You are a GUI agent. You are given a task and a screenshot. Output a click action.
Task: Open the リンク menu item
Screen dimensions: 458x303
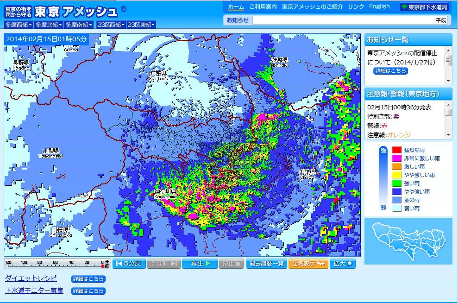coord(356,7)
